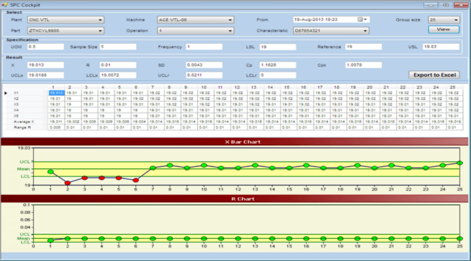471x261 pixels.
Task: Click the X mean result field 19.013
Action: pyautogui.click(x=46, y=65)
